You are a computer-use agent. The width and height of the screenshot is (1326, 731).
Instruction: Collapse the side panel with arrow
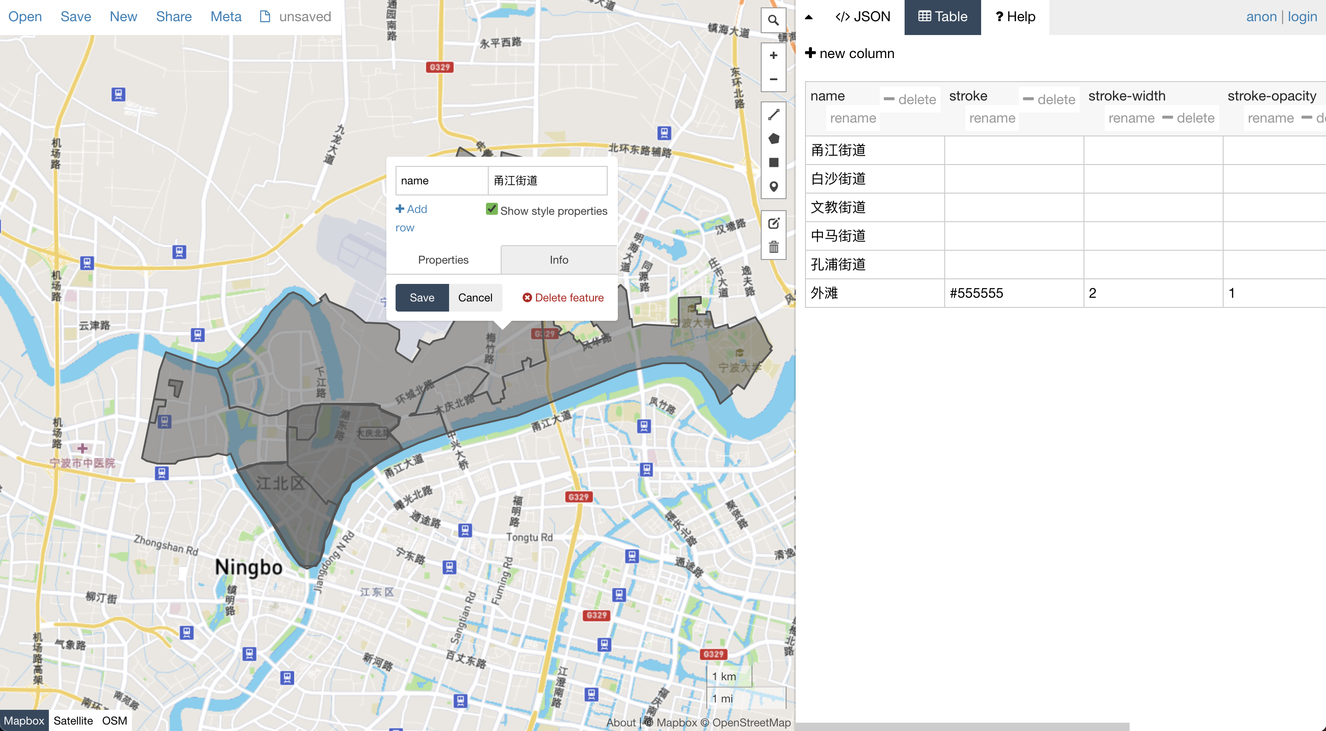[809, 17]
